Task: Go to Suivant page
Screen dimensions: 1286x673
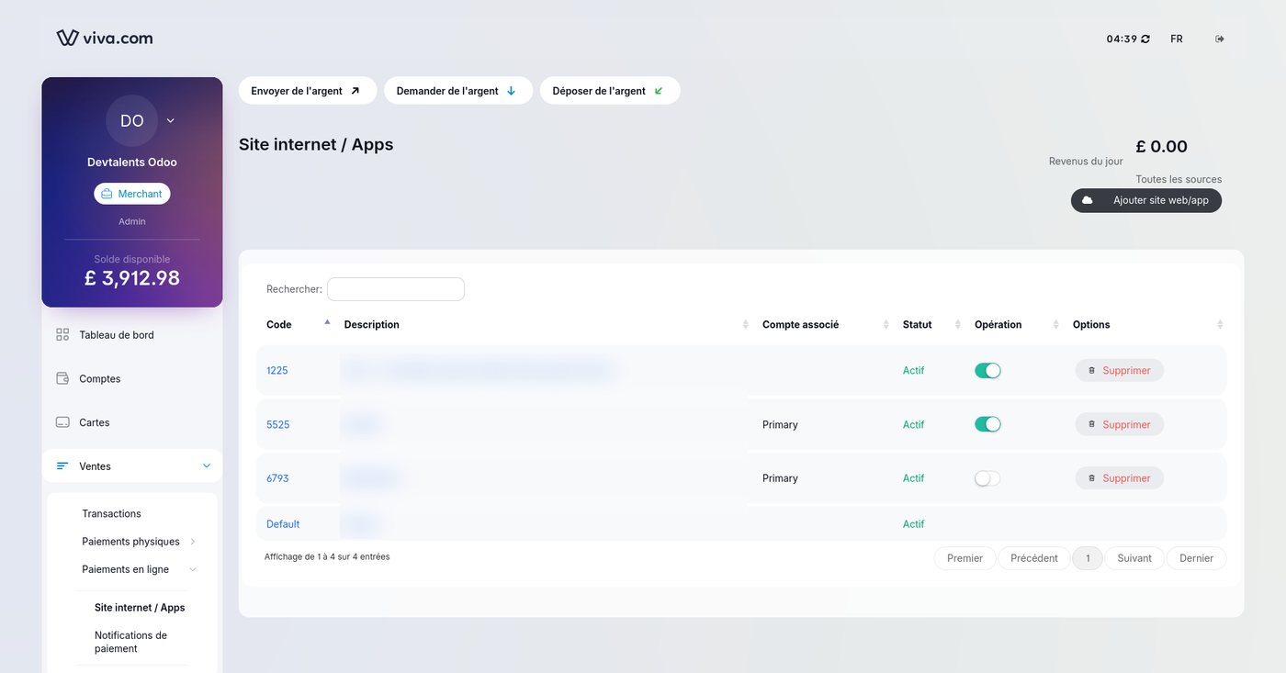Action: (x=1134, y=558)
